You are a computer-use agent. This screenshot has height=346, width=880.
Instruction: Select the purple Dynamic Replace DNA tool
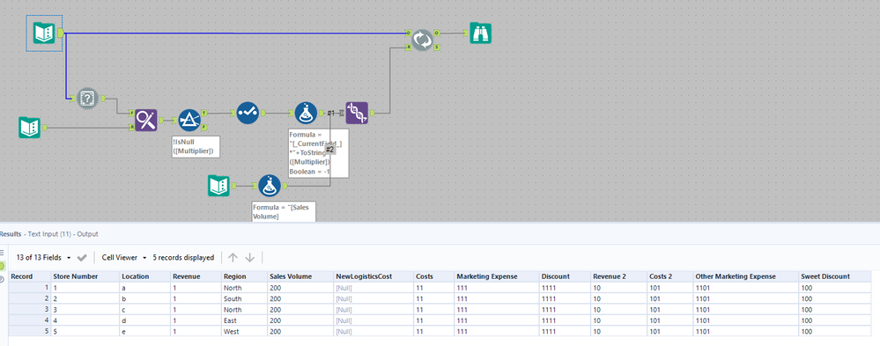[357, 113]
